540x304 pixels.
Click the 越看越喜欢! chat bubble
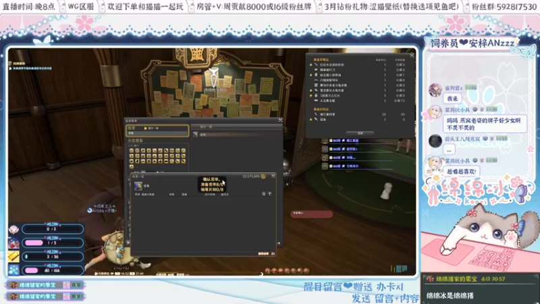pos(461,172)
